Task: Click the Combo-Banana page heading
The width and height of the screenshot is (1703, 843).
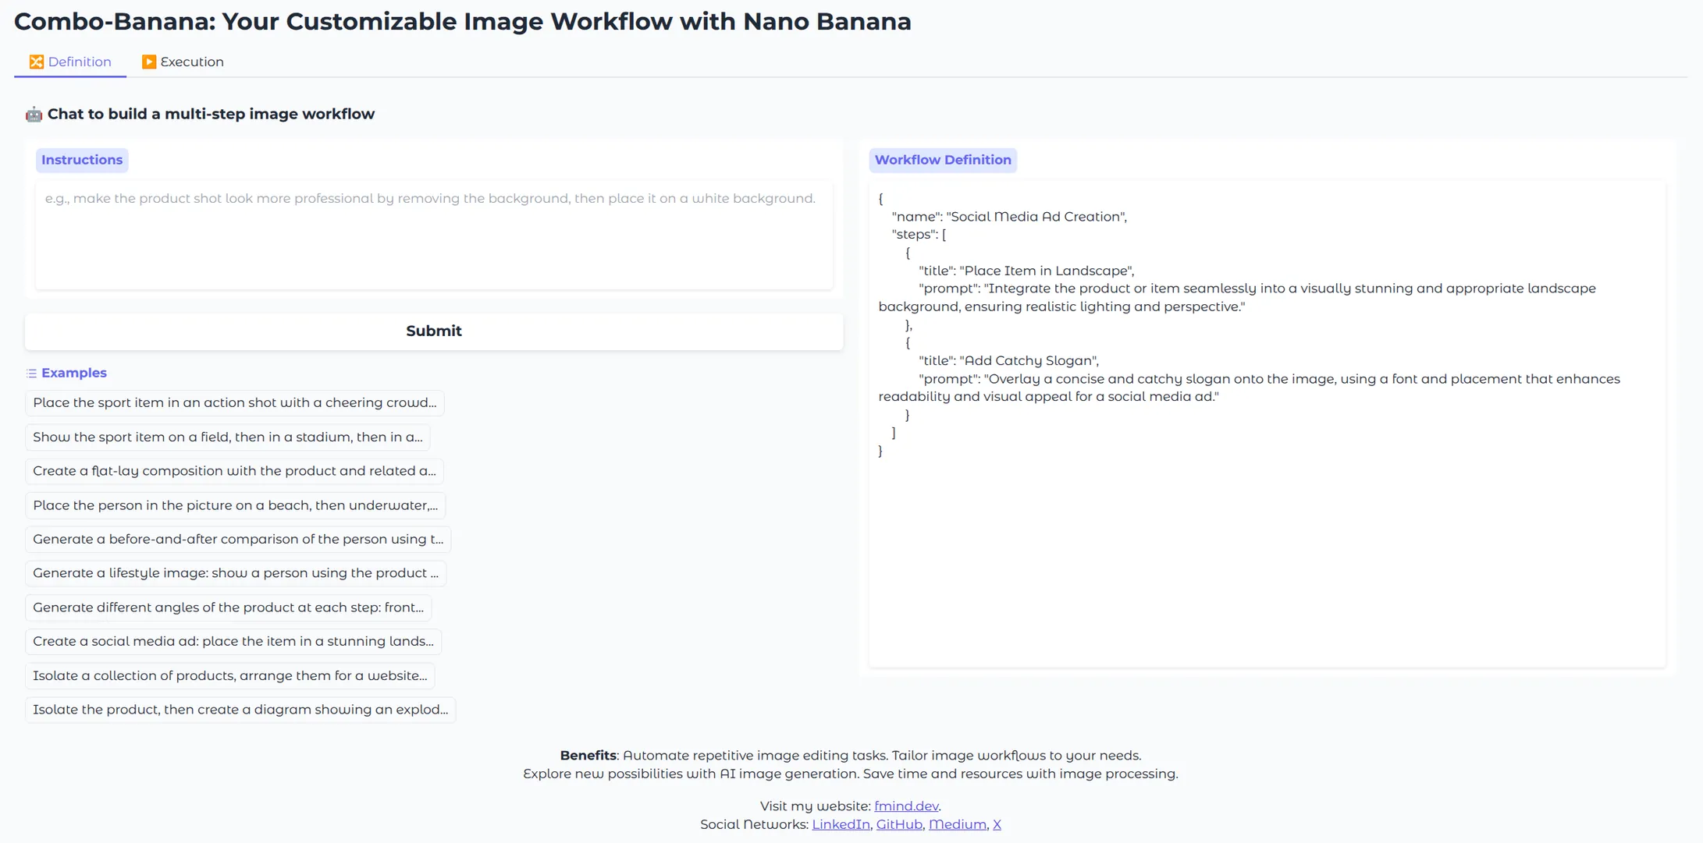Action: point(463,21)
